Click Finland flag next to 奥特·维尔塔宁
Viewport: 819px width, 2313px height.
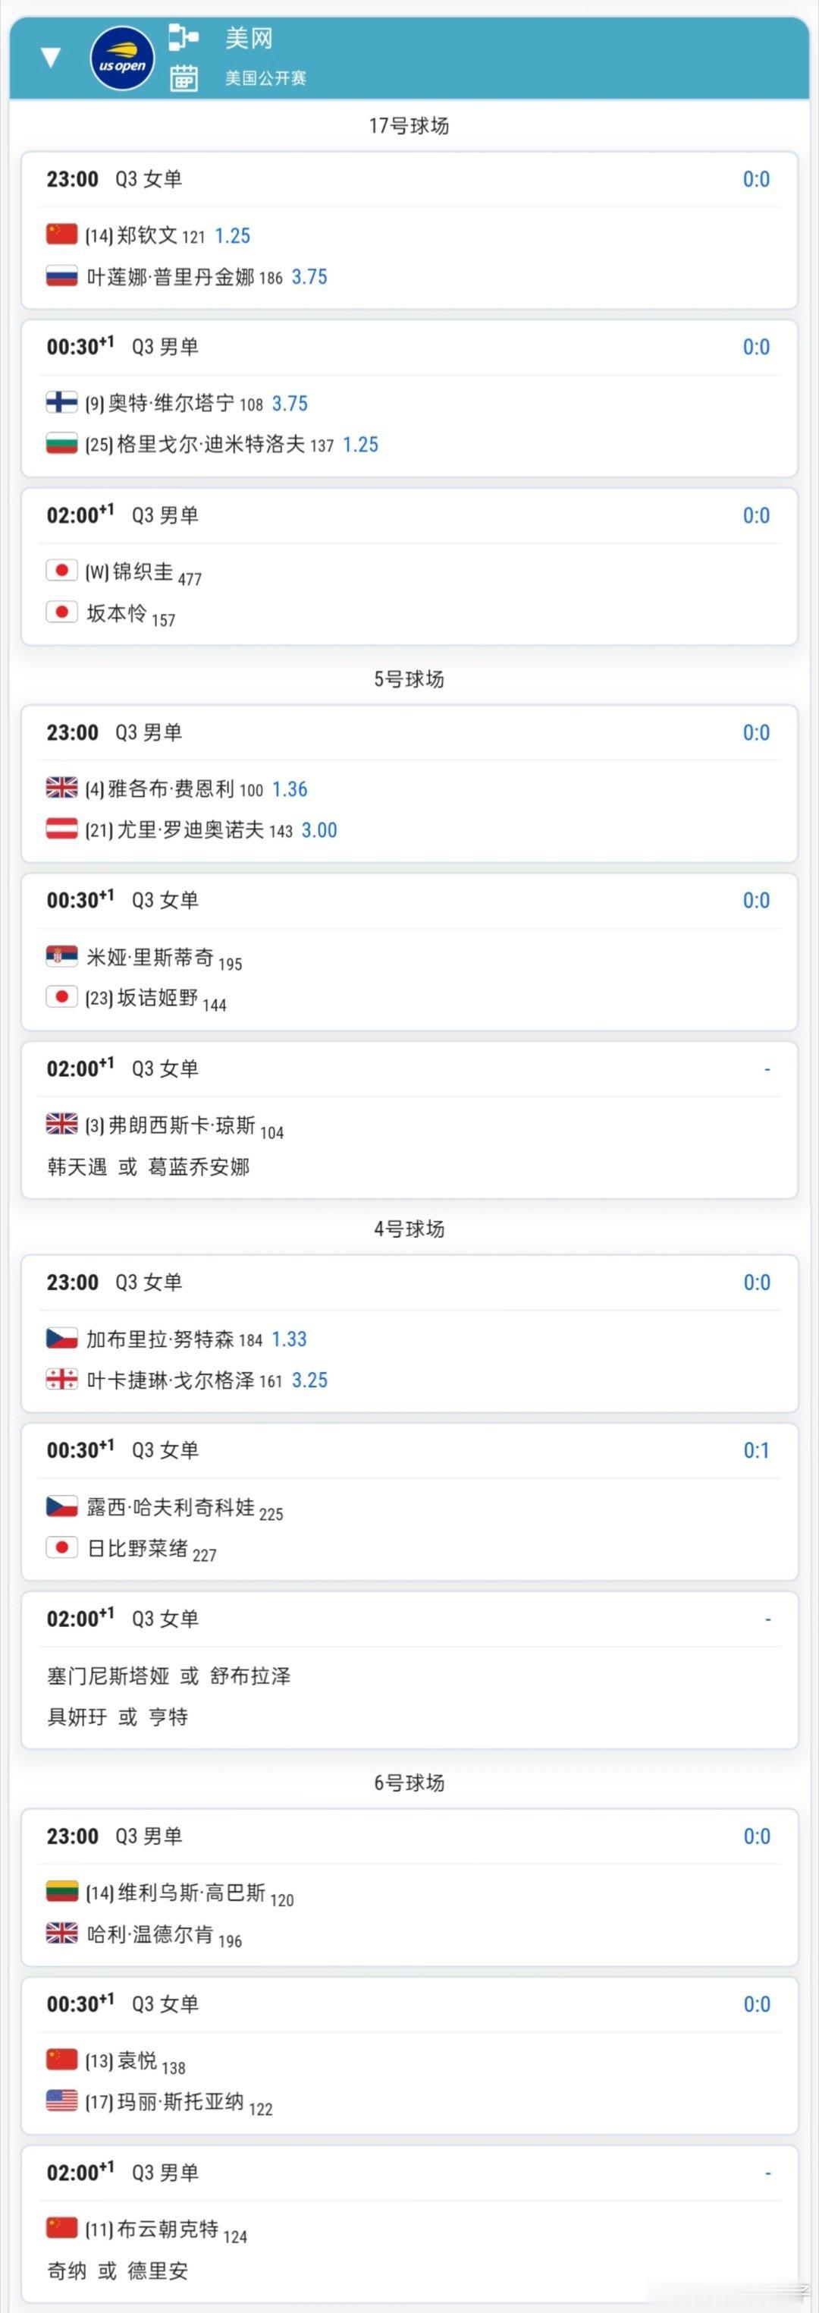pyautogui.click(x=62, y=402)
